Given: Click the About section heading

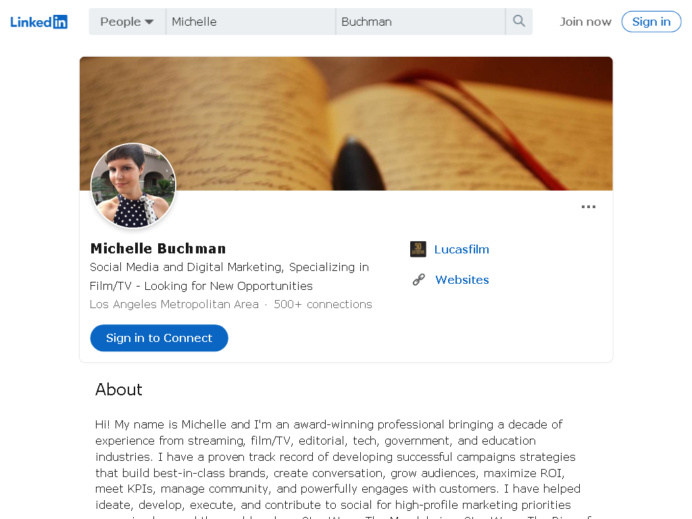Looking at the screenshot, I should [x=119, y=390].
